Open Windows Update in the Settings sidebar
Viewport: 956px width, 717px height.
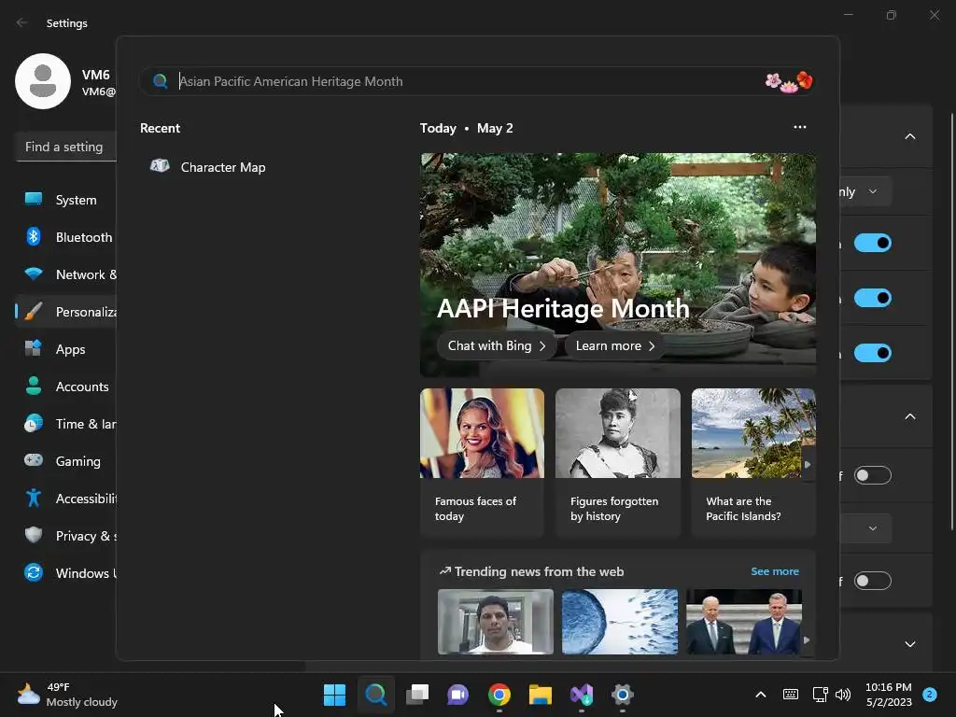[66, 573]
